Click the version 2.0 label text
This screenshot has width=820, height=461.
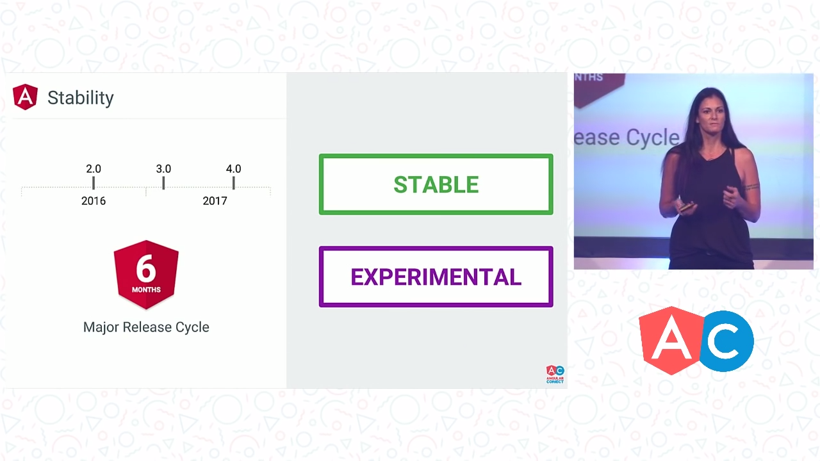[x=94, y=168]
